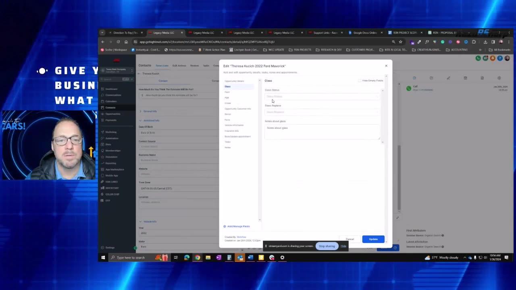Viewport: 516px width, 290px height.
Task: Click into Notes about glass text area
Action: click(322, 132)
